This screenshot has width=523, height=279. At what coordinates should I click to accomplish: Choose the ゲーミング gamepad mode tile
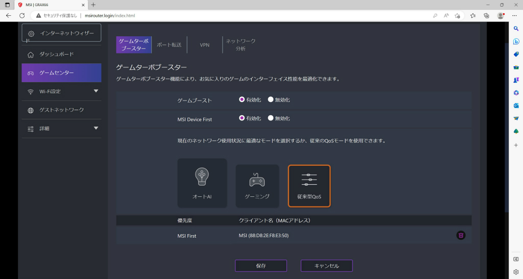tap(257, 186)
